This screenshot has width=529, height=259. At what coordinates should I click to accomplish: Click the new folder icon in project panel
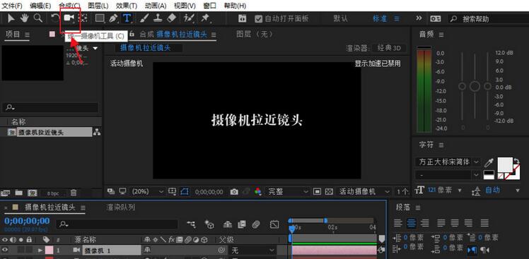(x=19, y=193)
